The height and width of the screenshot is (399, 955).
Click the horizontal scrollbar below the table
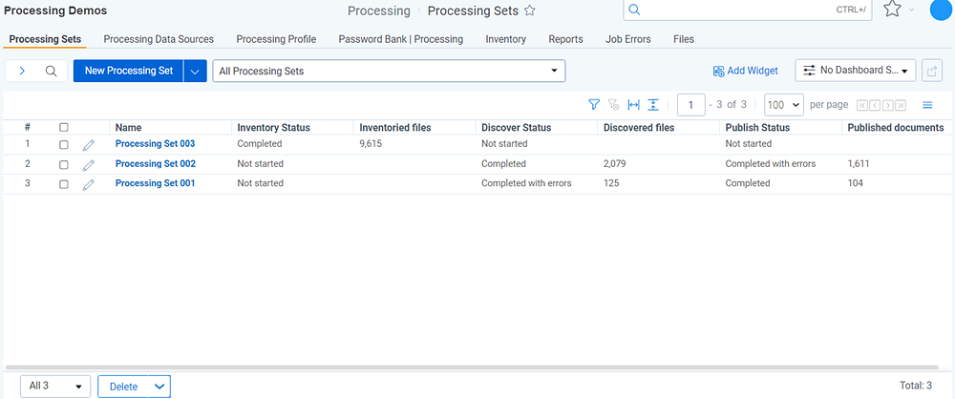pyautogui.click(x=472, y=367)
